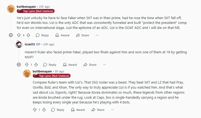
Task: Reply to Gciel35's comment
Action: click(50, 64)
